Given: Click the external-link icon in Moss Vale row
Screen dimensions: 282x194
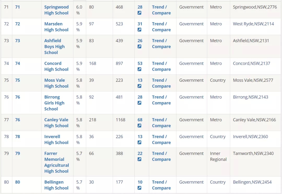Looking at the screenshot, I should point(139,86).
